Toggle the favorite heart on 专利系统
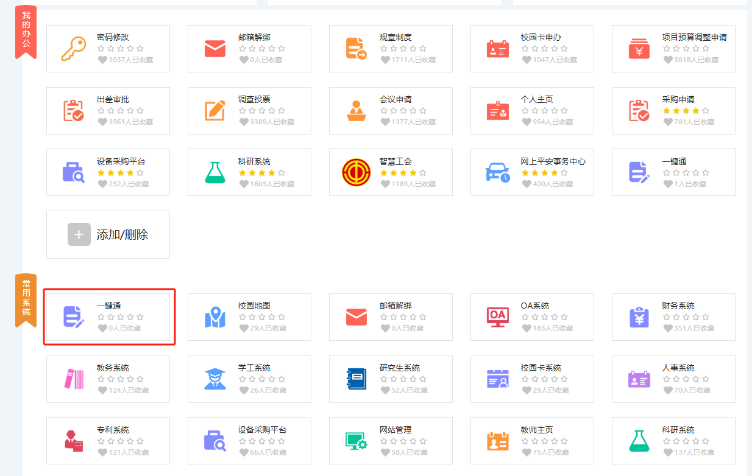Viewport: 752px width, 476px height. 102,452
